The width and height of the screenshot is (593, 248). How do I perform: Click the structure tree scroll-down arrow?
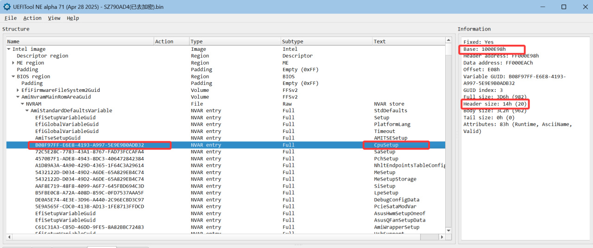(448, 230)
